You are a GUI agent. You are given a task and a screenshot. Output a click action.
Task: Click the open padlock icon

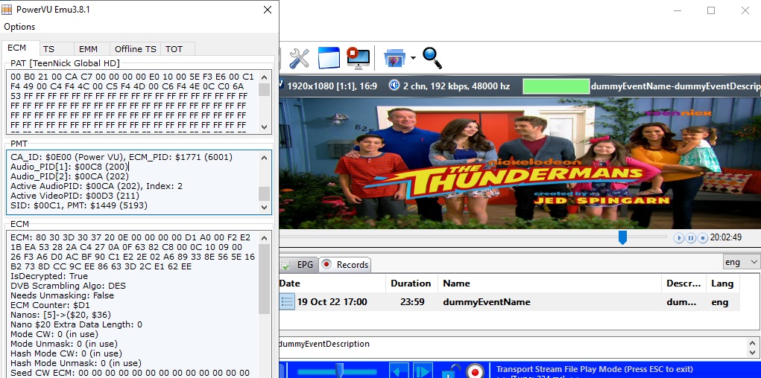[452, 371]
